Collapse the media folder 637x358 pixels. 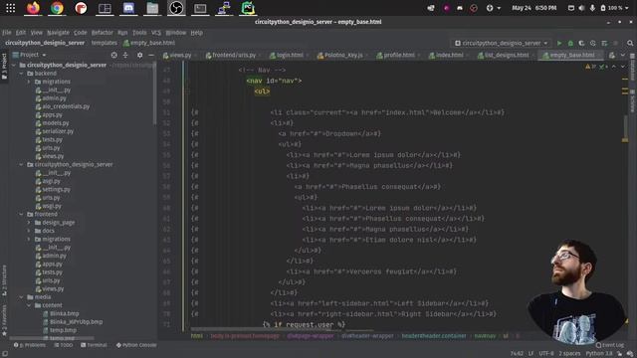click(x=21, y=297)
